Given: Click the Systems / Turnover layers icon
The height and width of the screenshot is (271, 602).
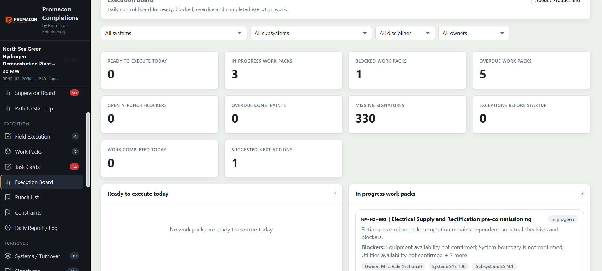Looking at the screenshot, I should pyautogui.click(x=8, y=256).
